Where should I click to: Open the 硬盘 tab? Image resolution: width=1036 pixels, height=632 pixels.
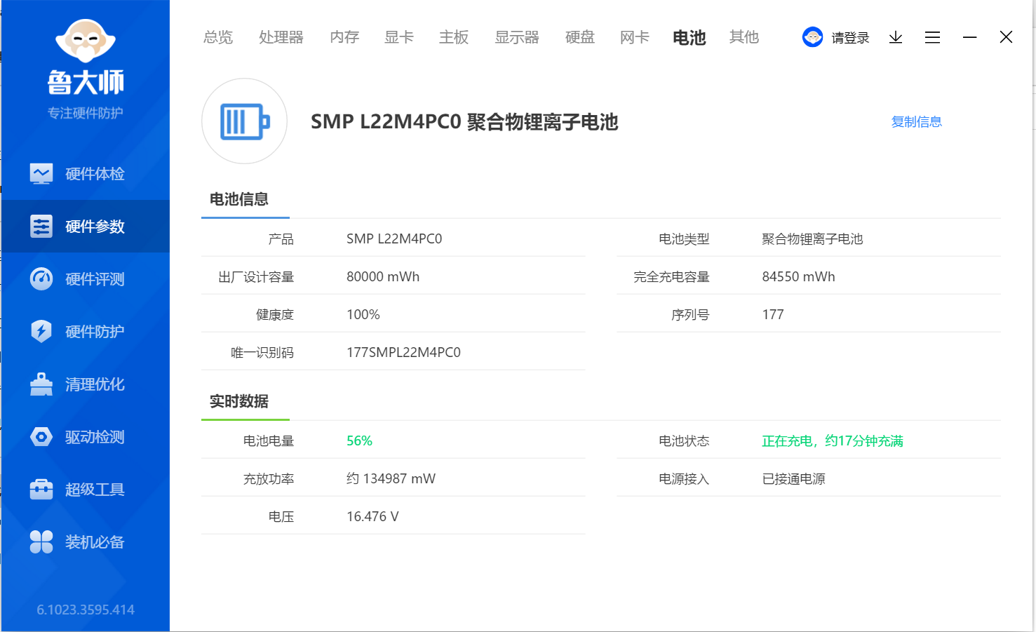(580, 37)
